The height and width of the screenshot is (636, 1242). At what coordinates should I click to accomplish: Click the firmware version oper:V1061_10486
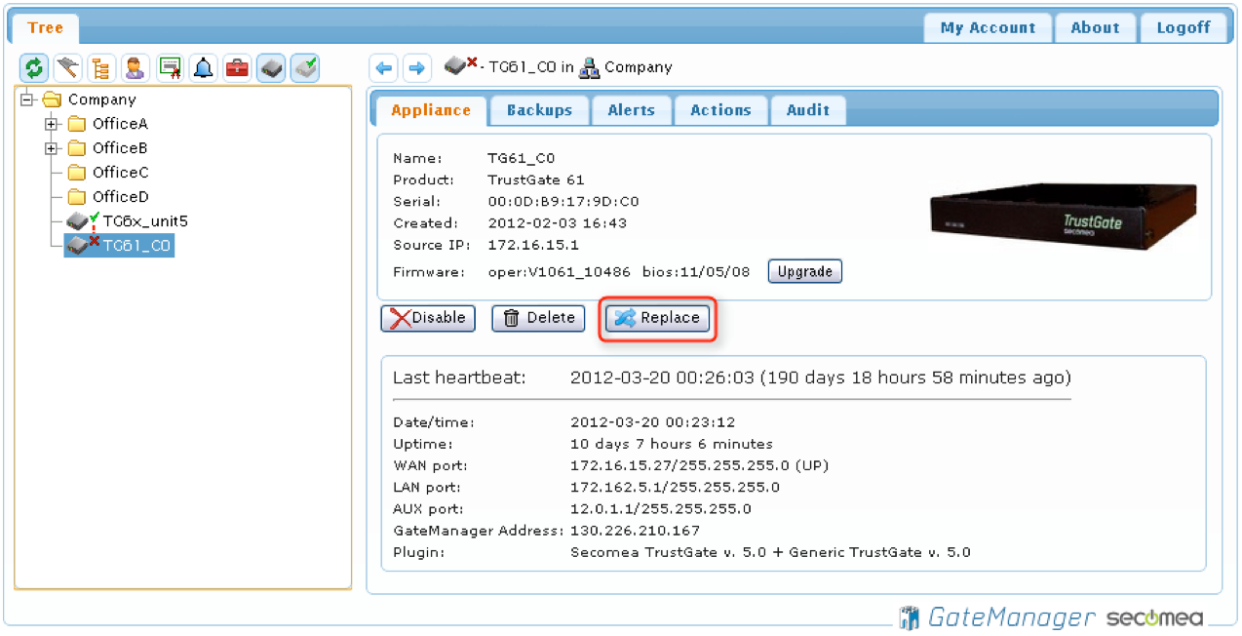point(560,271)
